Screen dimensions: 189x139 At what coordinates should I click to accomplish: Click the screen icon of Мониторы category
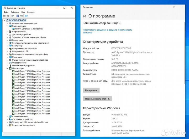[10, 57]
